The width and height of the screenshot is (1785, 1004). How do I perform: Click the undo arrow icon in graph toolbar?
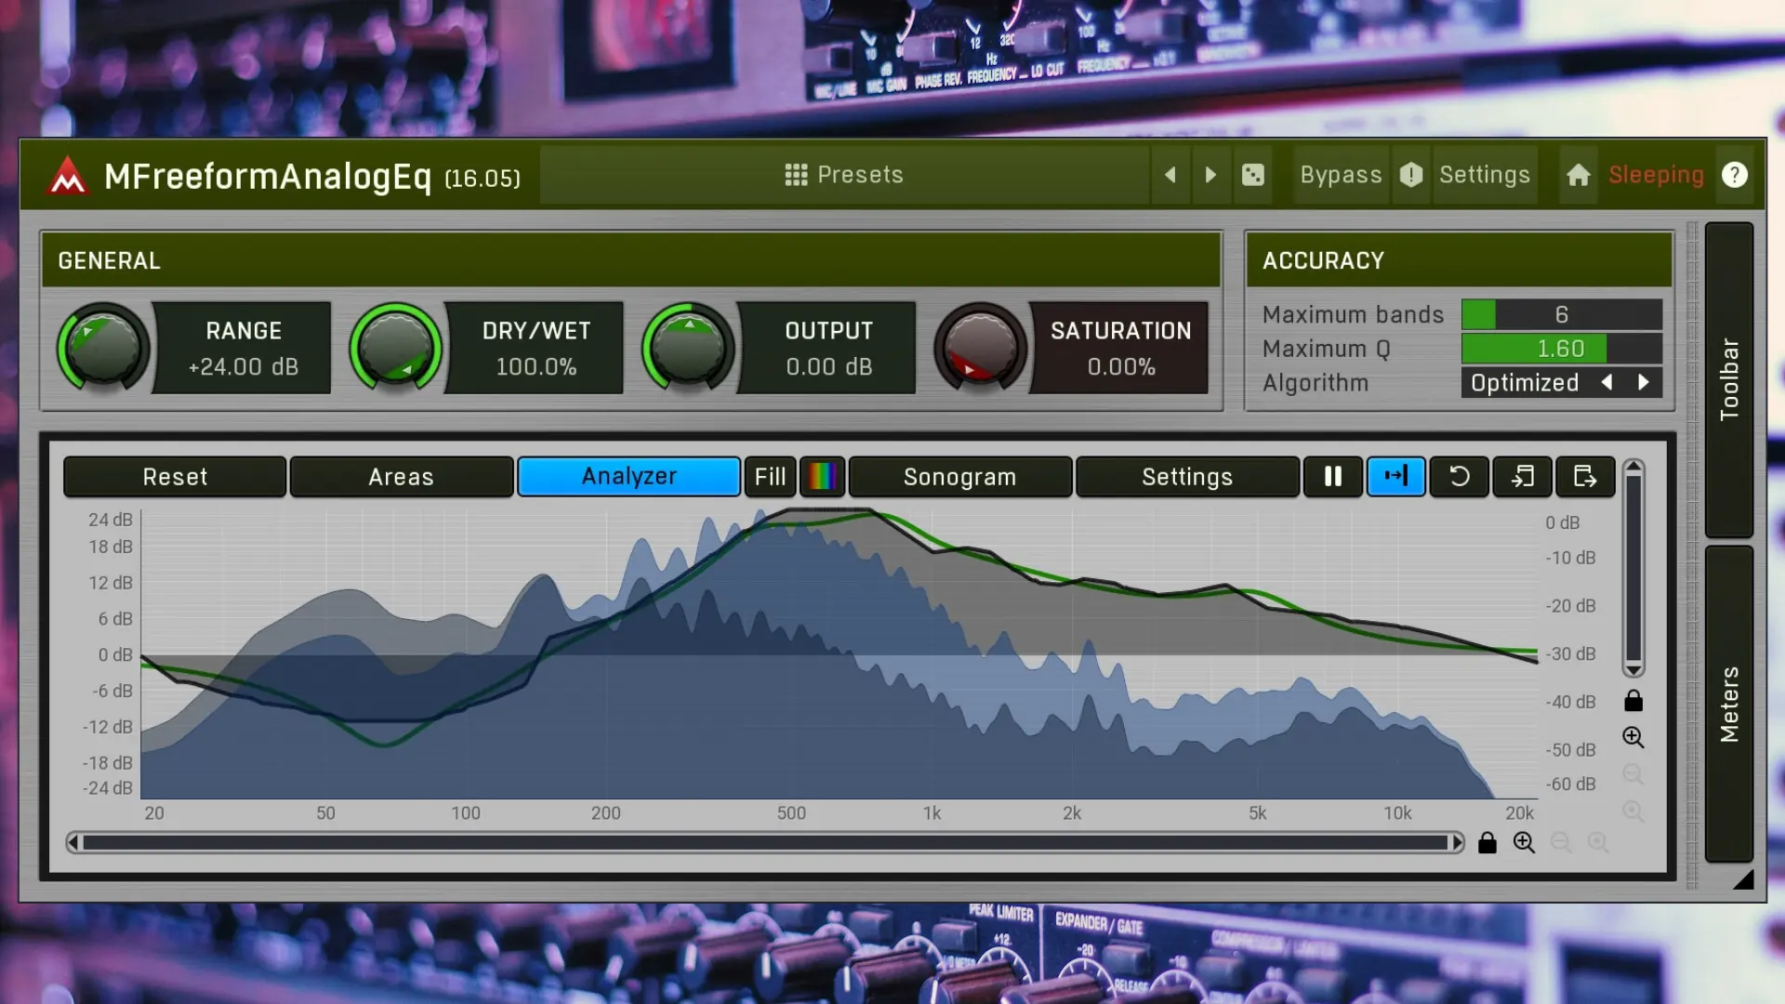point(1459,477)
